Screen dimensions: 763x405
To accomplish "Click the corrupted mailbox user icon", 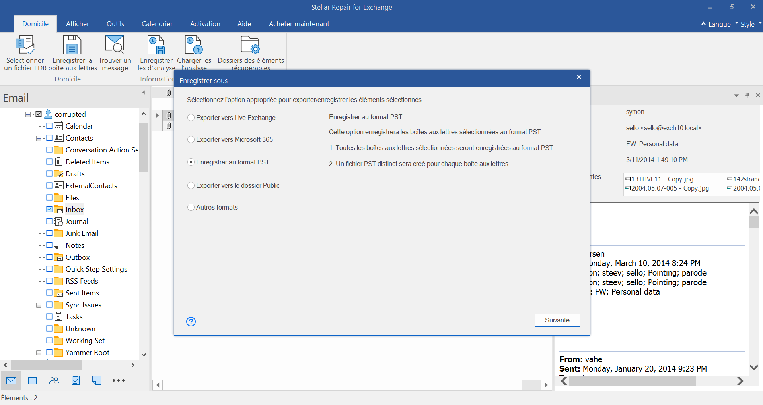I will [x=48, y=114].
